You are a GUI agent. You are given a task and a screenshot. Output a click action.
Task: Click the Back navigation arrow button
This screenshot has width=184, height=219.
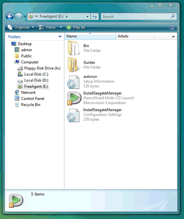coord(10,16)
